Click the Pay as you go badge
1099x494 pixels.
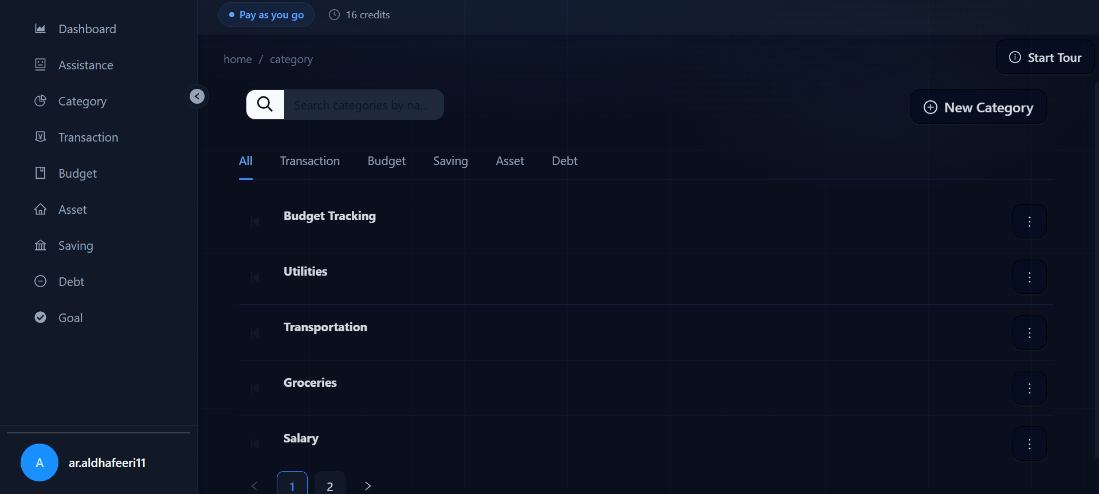coord(266,15)
